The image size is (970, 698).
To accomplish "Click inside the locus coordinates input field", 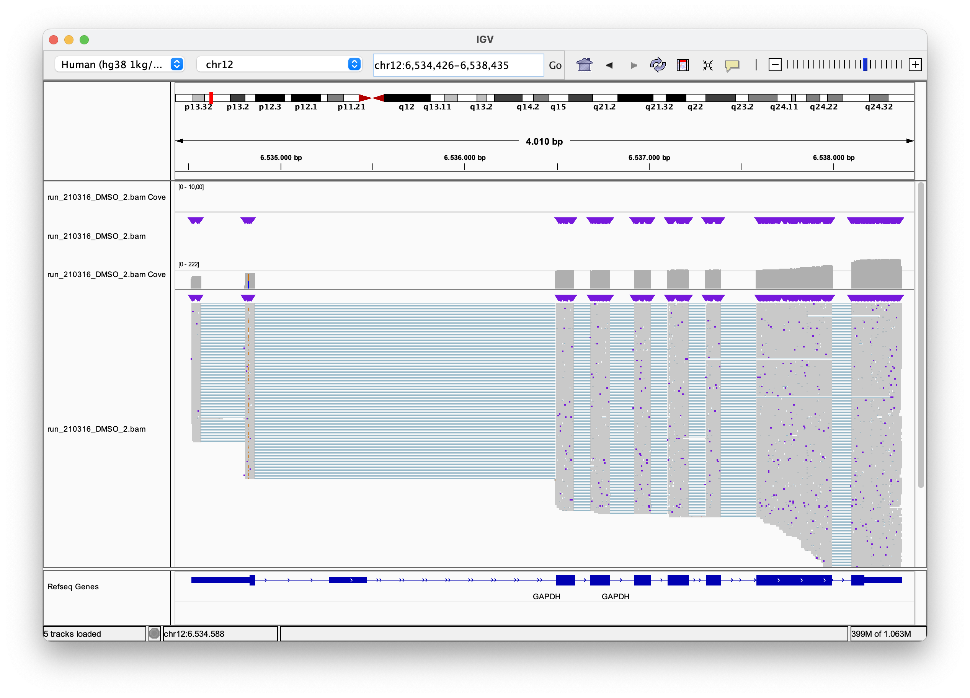I will pos(457,65).
